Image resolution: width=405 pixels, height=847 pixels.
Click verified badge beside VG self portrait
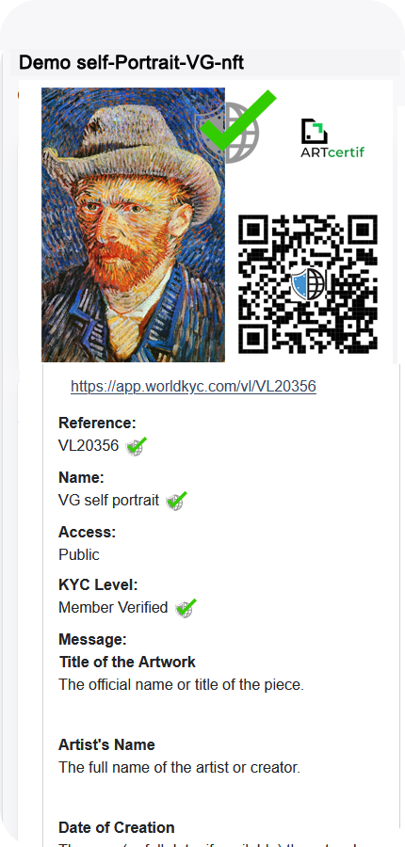coord(176,501)
